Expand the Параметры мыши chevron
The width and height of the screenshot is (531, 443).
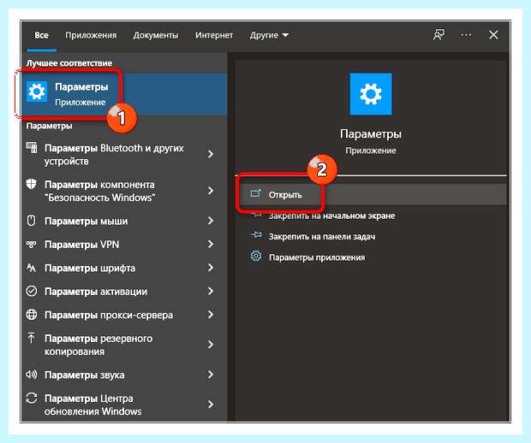tap(211, 221)
